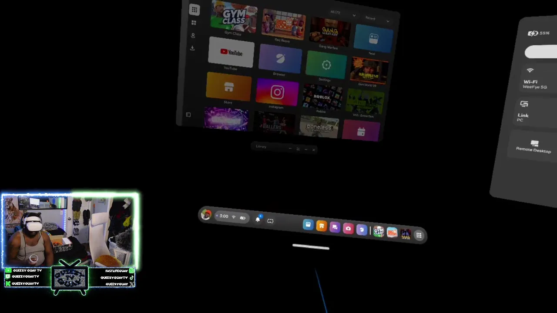Expand the All apps filter dropdown

(343, 13)
